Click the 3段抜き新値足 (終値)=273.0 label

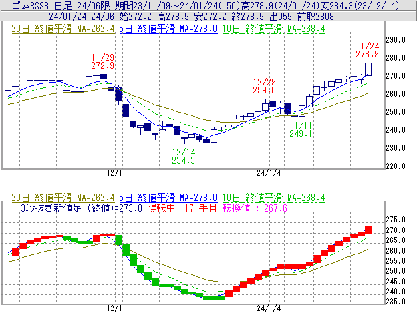tap(82, 208)
